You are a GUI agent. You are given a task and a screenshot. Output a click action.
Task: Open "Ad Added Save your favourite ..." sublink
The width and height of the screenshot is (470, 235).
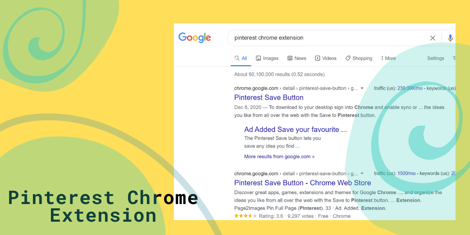click(x=295, y=130)
